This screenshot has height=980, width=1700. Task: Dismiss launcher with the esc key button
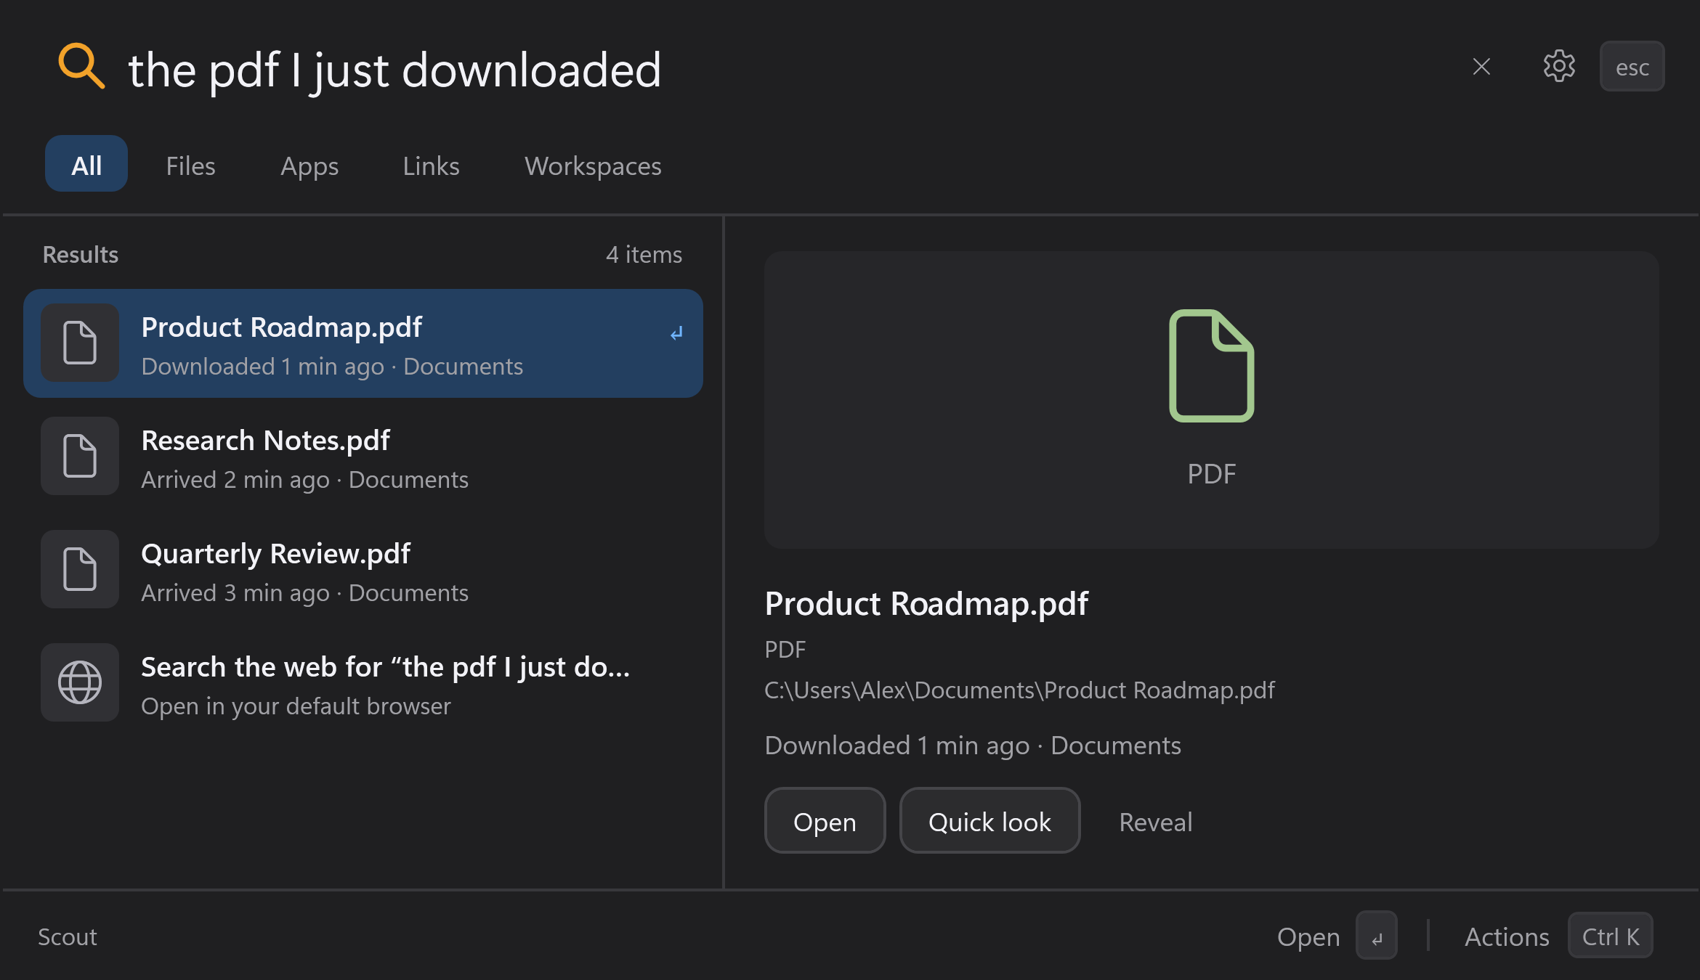tap(1632, 67)
